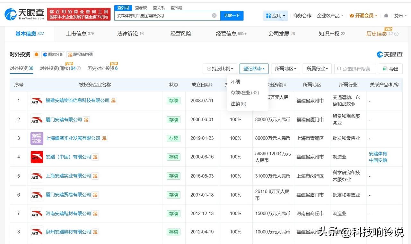This screenshot has height=244, width=411.
Task: Click the 安踏（中国）有限公司 red logo
Action: click(37, 157)
